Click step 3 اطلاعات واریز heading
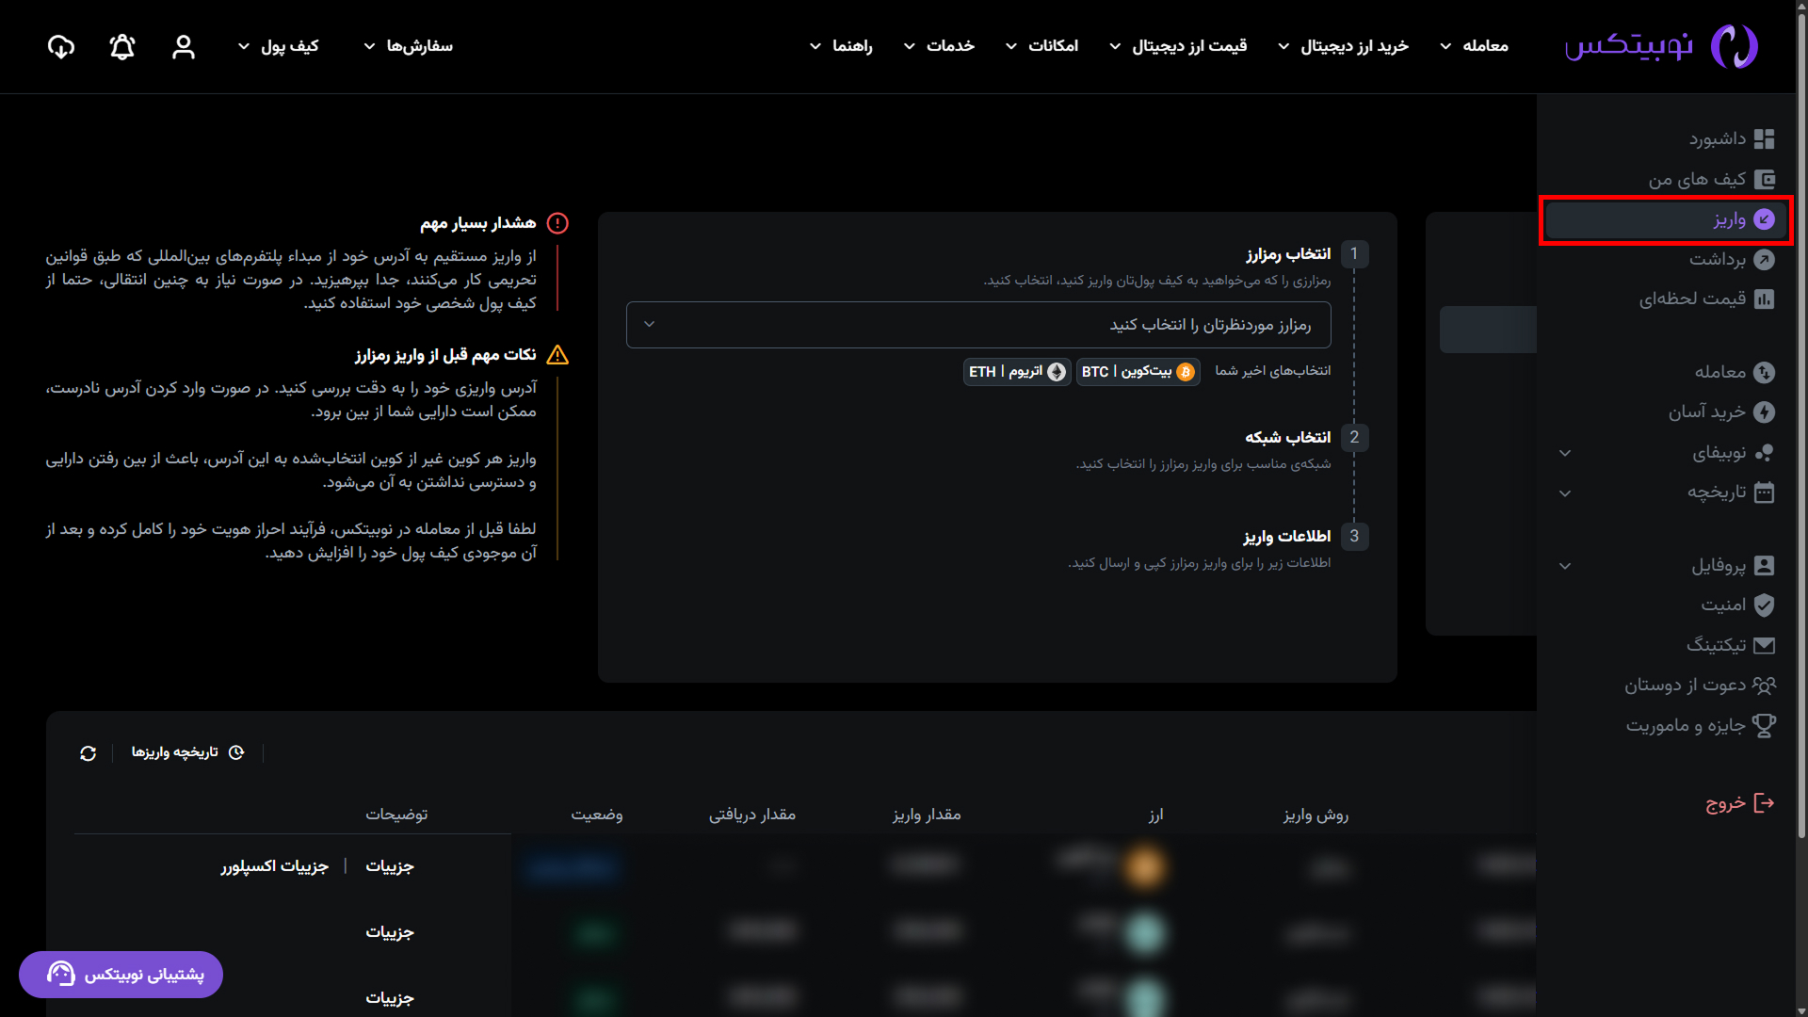The width and height of the screenshot is (1808, 1017). [x=1287, y=537]
